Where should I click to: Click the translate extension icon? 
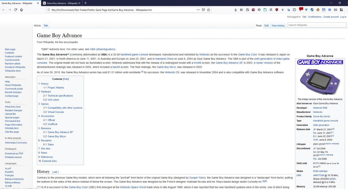[x=288, y=10]
